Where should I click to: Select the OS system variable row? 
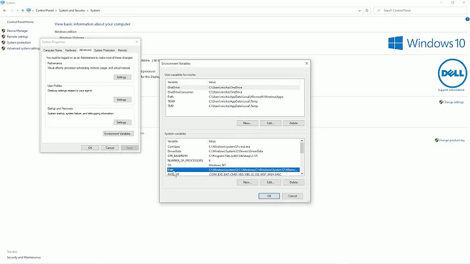point(233,165)
